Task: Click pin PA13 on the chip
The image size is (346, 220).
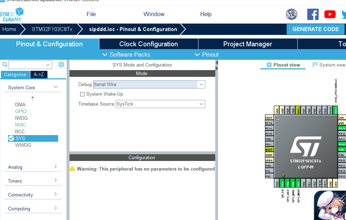Action: click(342, 128)
